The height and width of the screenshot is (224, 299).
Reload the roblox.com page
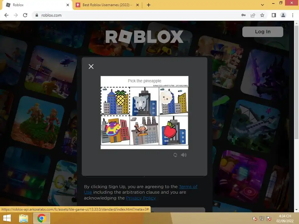[25, 15]
